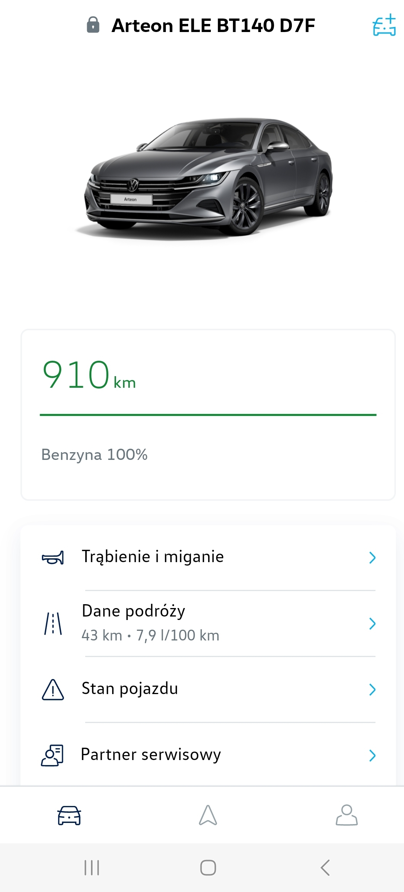Open the Stan pojazdu entry
Viewport: 404px width, 892px height.
click(x=130, y=689)
